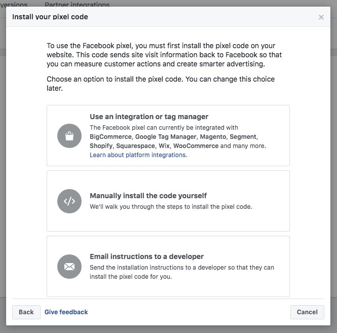This screenshot has width=337, height=333.
Task: Click the code brackets manual install icon
Action: pos(69,201)
